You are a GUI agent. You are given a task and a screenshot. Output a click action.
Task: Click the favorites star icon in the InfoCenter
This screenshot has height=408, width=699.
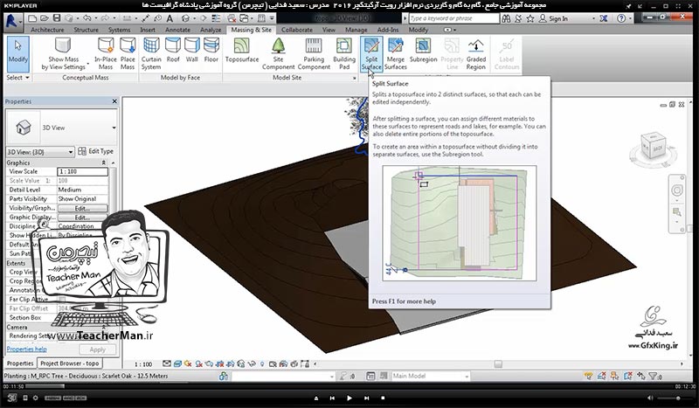(x=530, y=18)
